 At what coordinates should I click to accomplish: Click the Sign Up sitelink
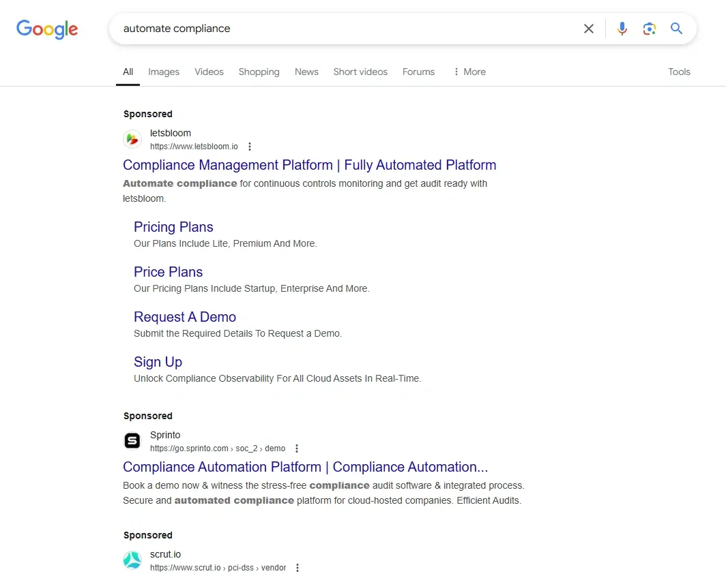(x=158, y=361)
